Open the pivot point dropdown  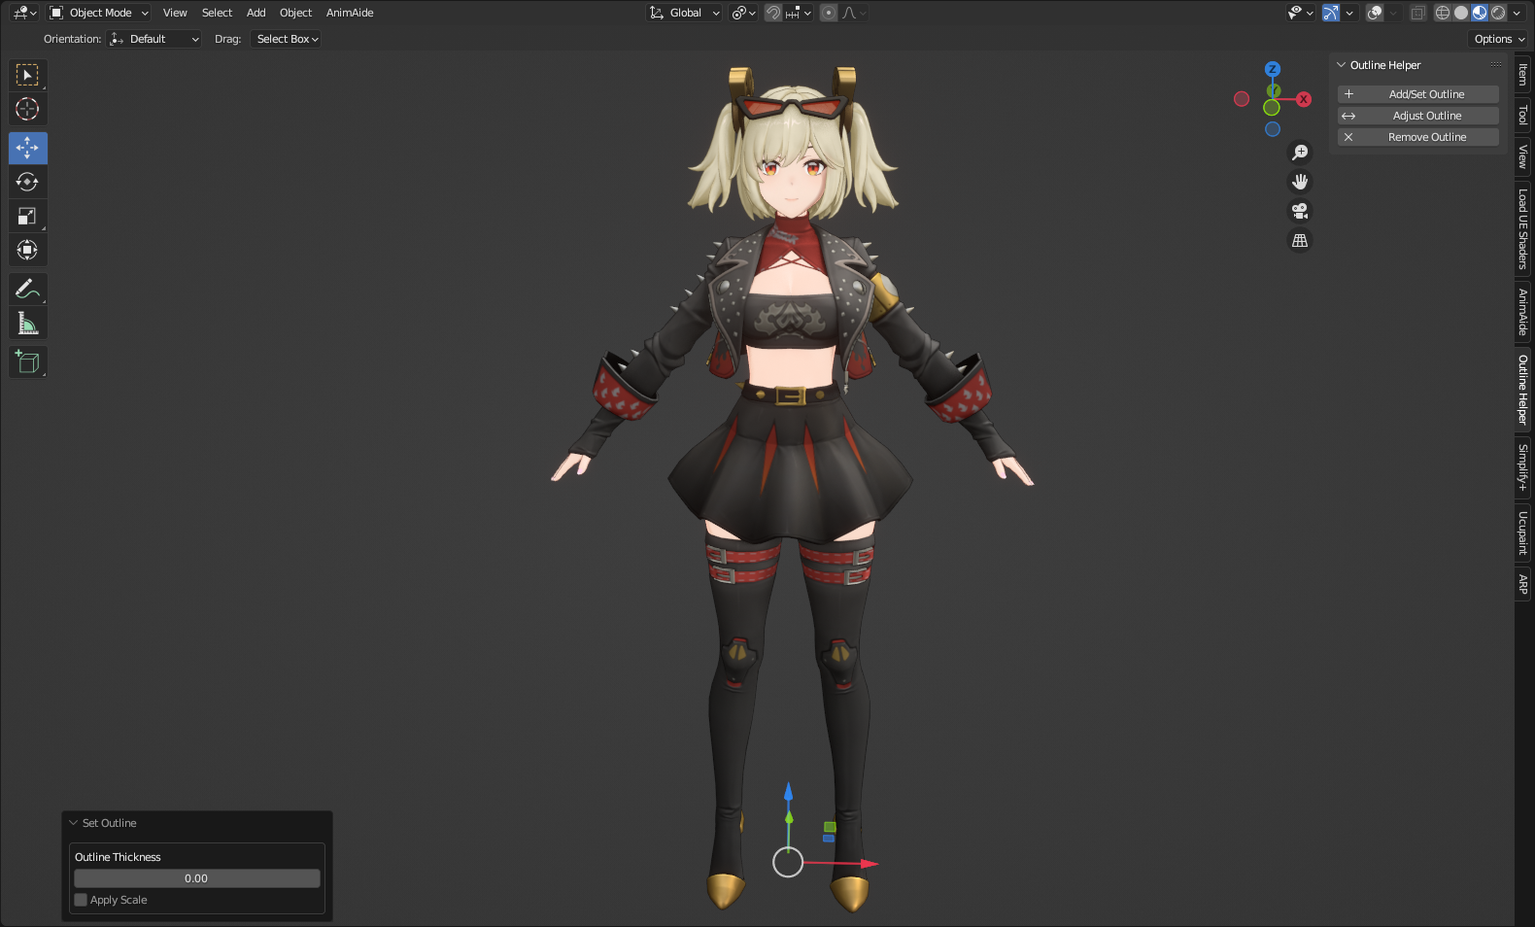click(743, 13)
